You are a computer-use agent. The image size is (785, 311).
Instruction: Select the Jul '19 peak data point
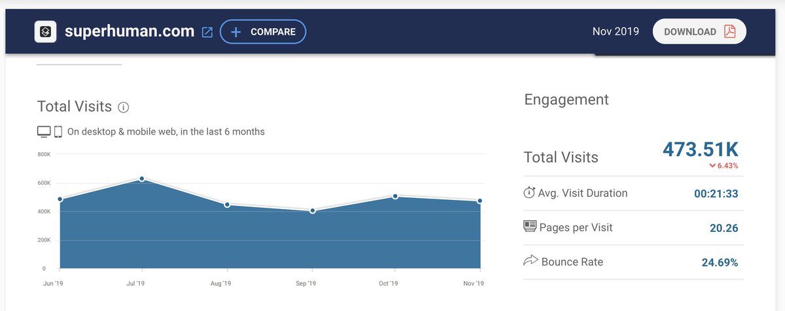point(142,178)
